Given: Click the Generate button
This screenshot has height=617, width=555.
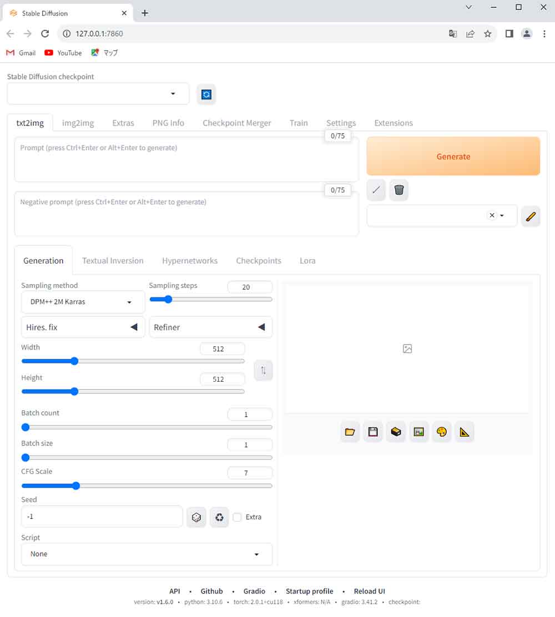Looking at the screenshot, I should click(x=453, y=156).
